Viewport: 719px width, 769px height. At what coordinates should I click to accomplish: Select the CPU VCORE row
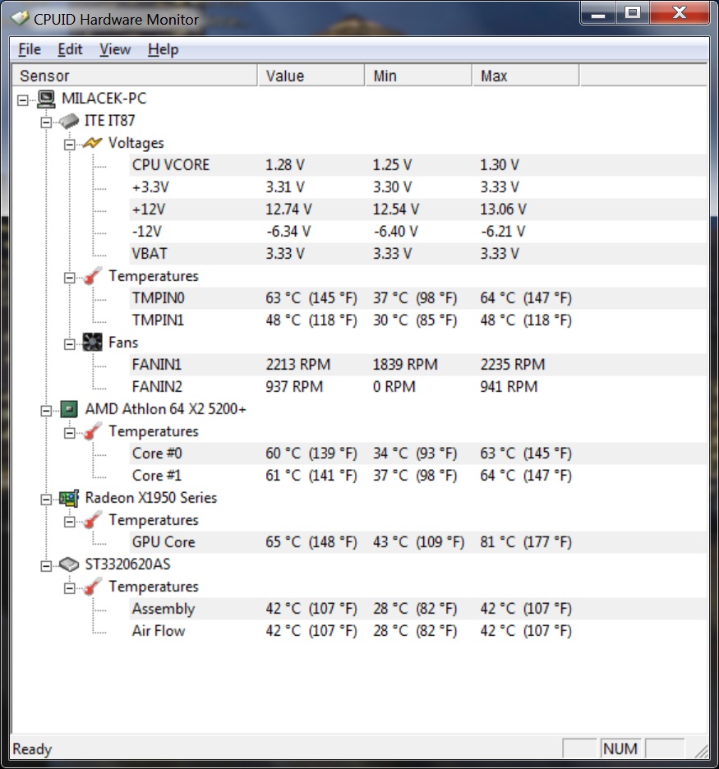point(418,165)
